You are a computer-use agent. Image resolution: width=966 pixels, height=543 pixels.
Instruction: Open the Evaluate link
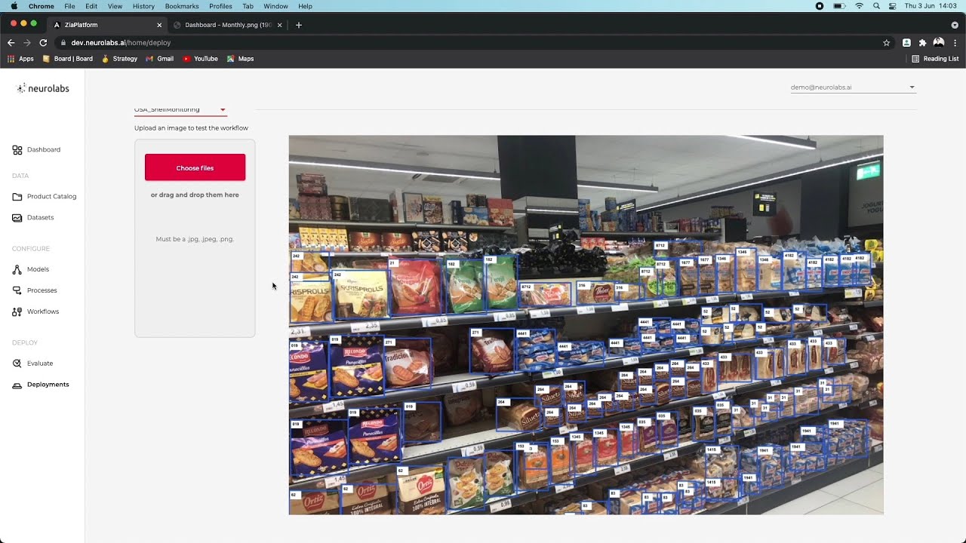(40, 364)
